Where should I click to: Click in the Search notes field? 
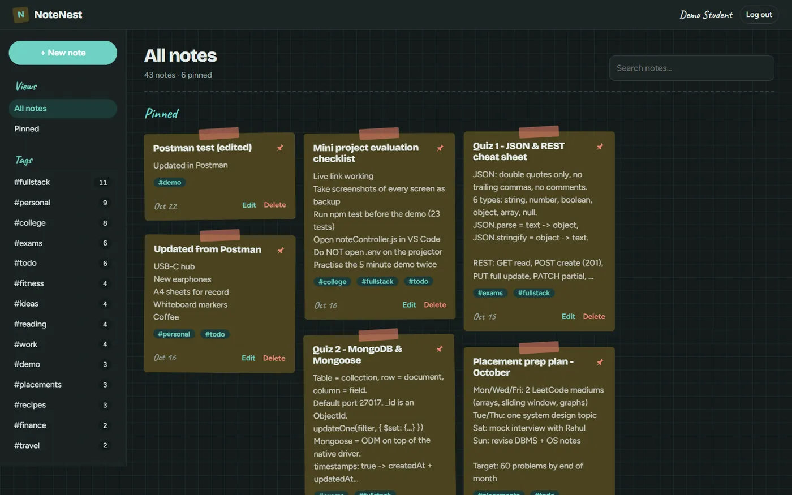click(691, 68)
